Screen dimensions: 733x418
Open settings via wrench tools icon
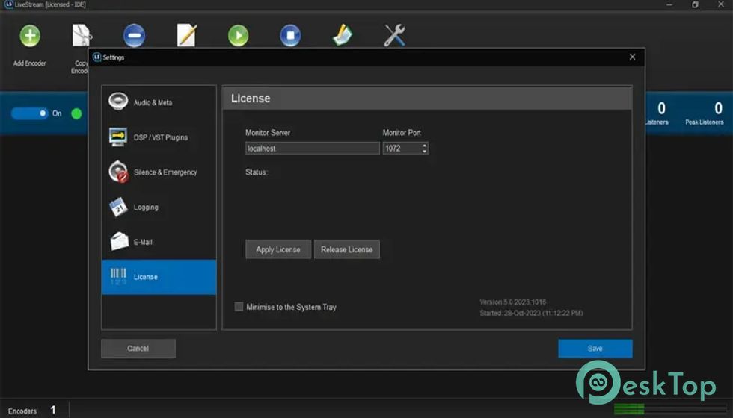point(395,36)
